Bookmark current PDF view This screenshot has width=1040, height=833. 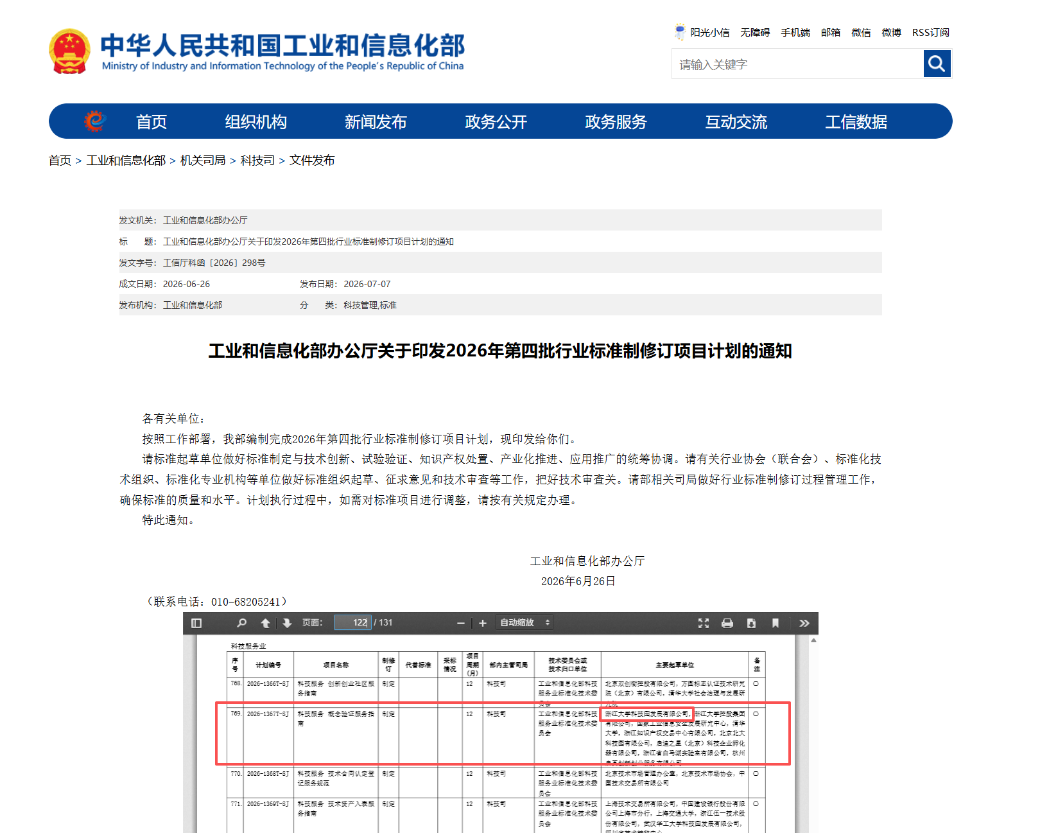point(776,623)
